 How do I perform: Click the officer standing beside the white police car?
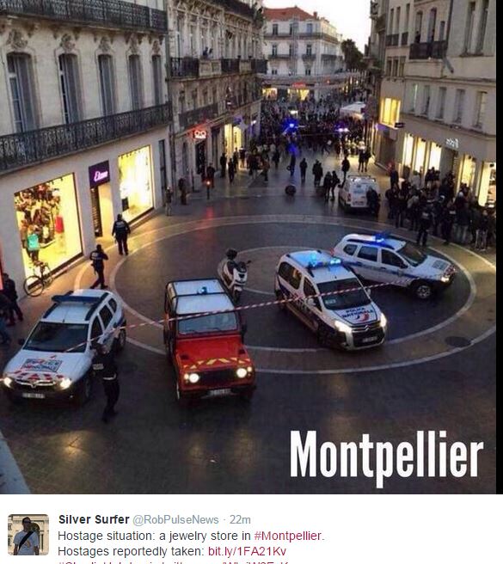pyautogui.click(x=107, y=382)
